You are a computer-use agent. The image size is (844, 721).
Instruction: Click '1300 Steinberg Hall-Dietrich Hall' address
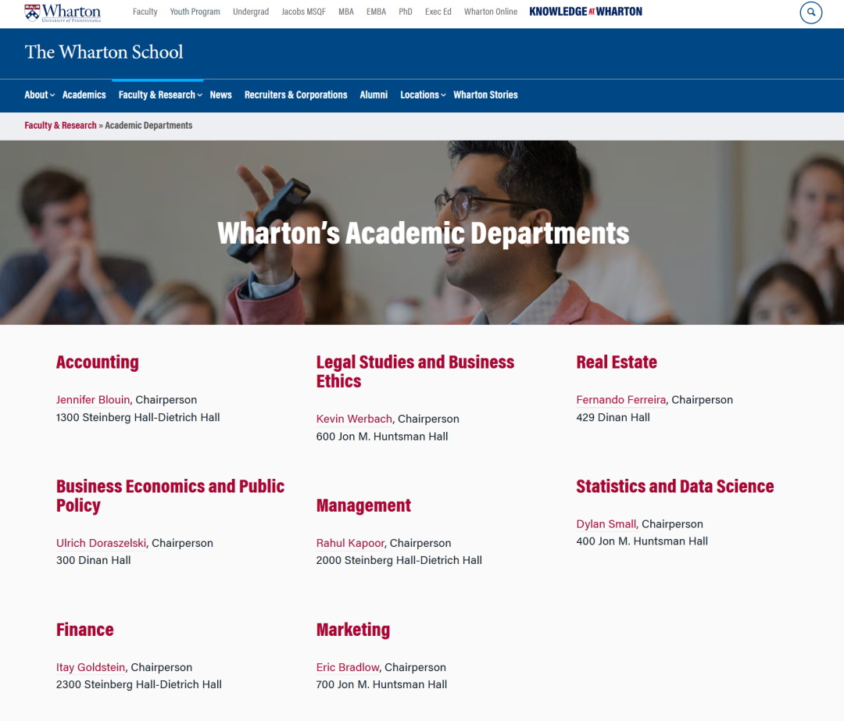coord(138,418)
